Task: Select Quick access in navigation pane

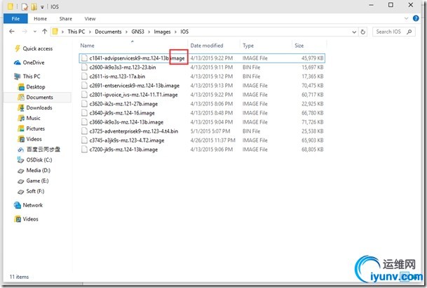Action: (38, 48)
